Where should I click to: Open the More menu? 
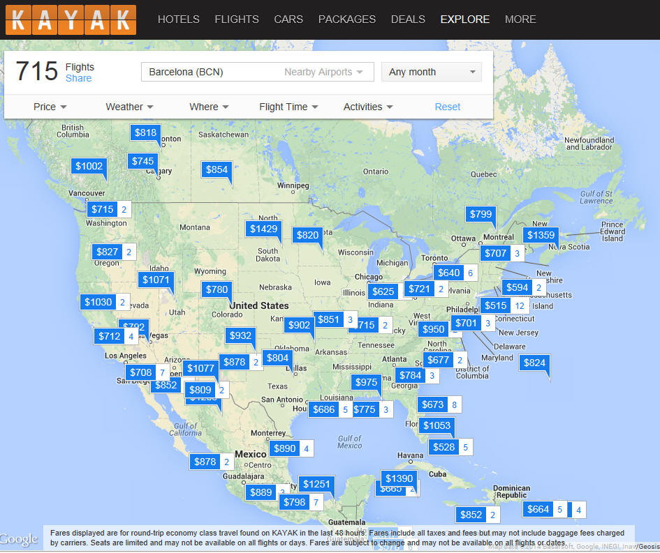(520, 20)
